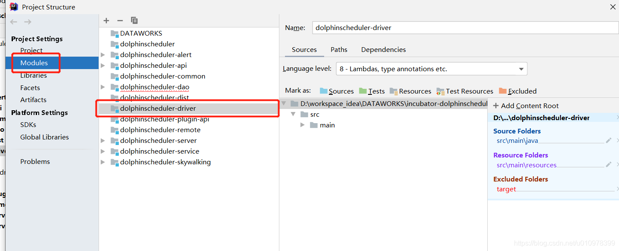The image size is (619, 251).
Task: Select the dolphinscheduler-dist module
Action: [x=154, y=98]
